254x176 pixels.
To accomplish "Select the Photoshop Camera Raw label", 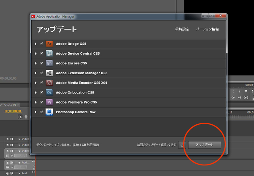I will point(75,112).
